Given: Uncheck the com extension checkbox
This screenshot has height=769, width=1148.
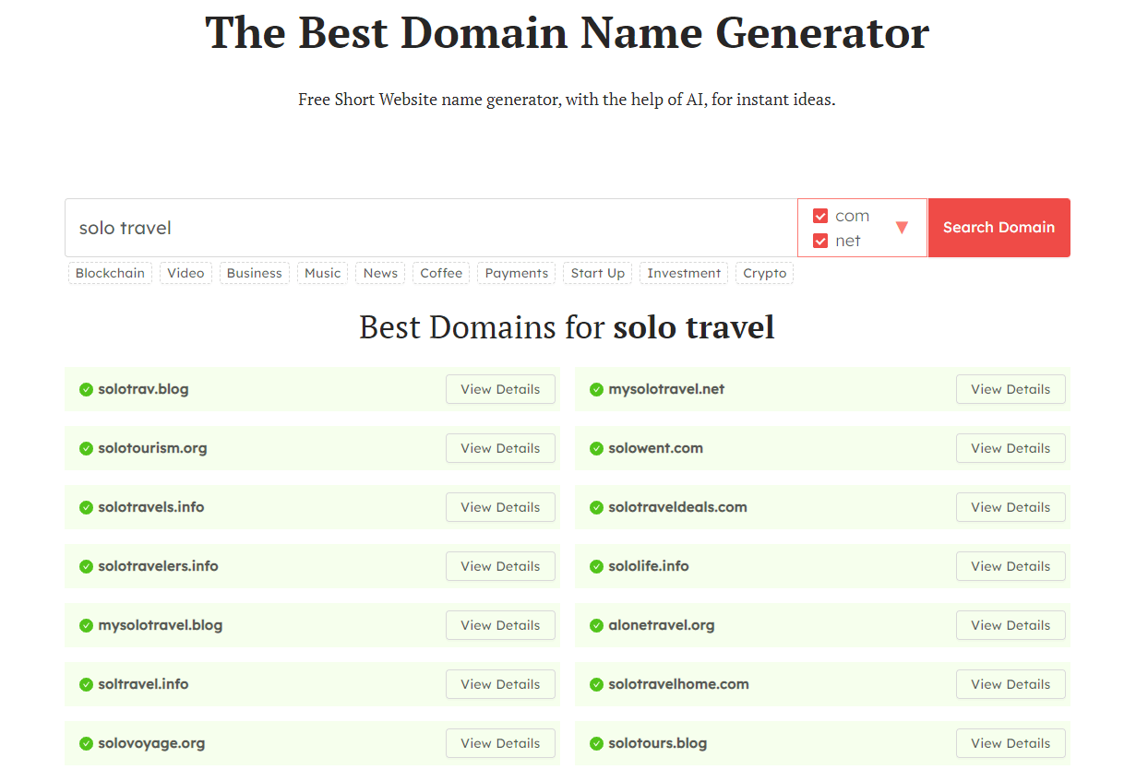Looking at the screenshot, I should tap(819, 216).
